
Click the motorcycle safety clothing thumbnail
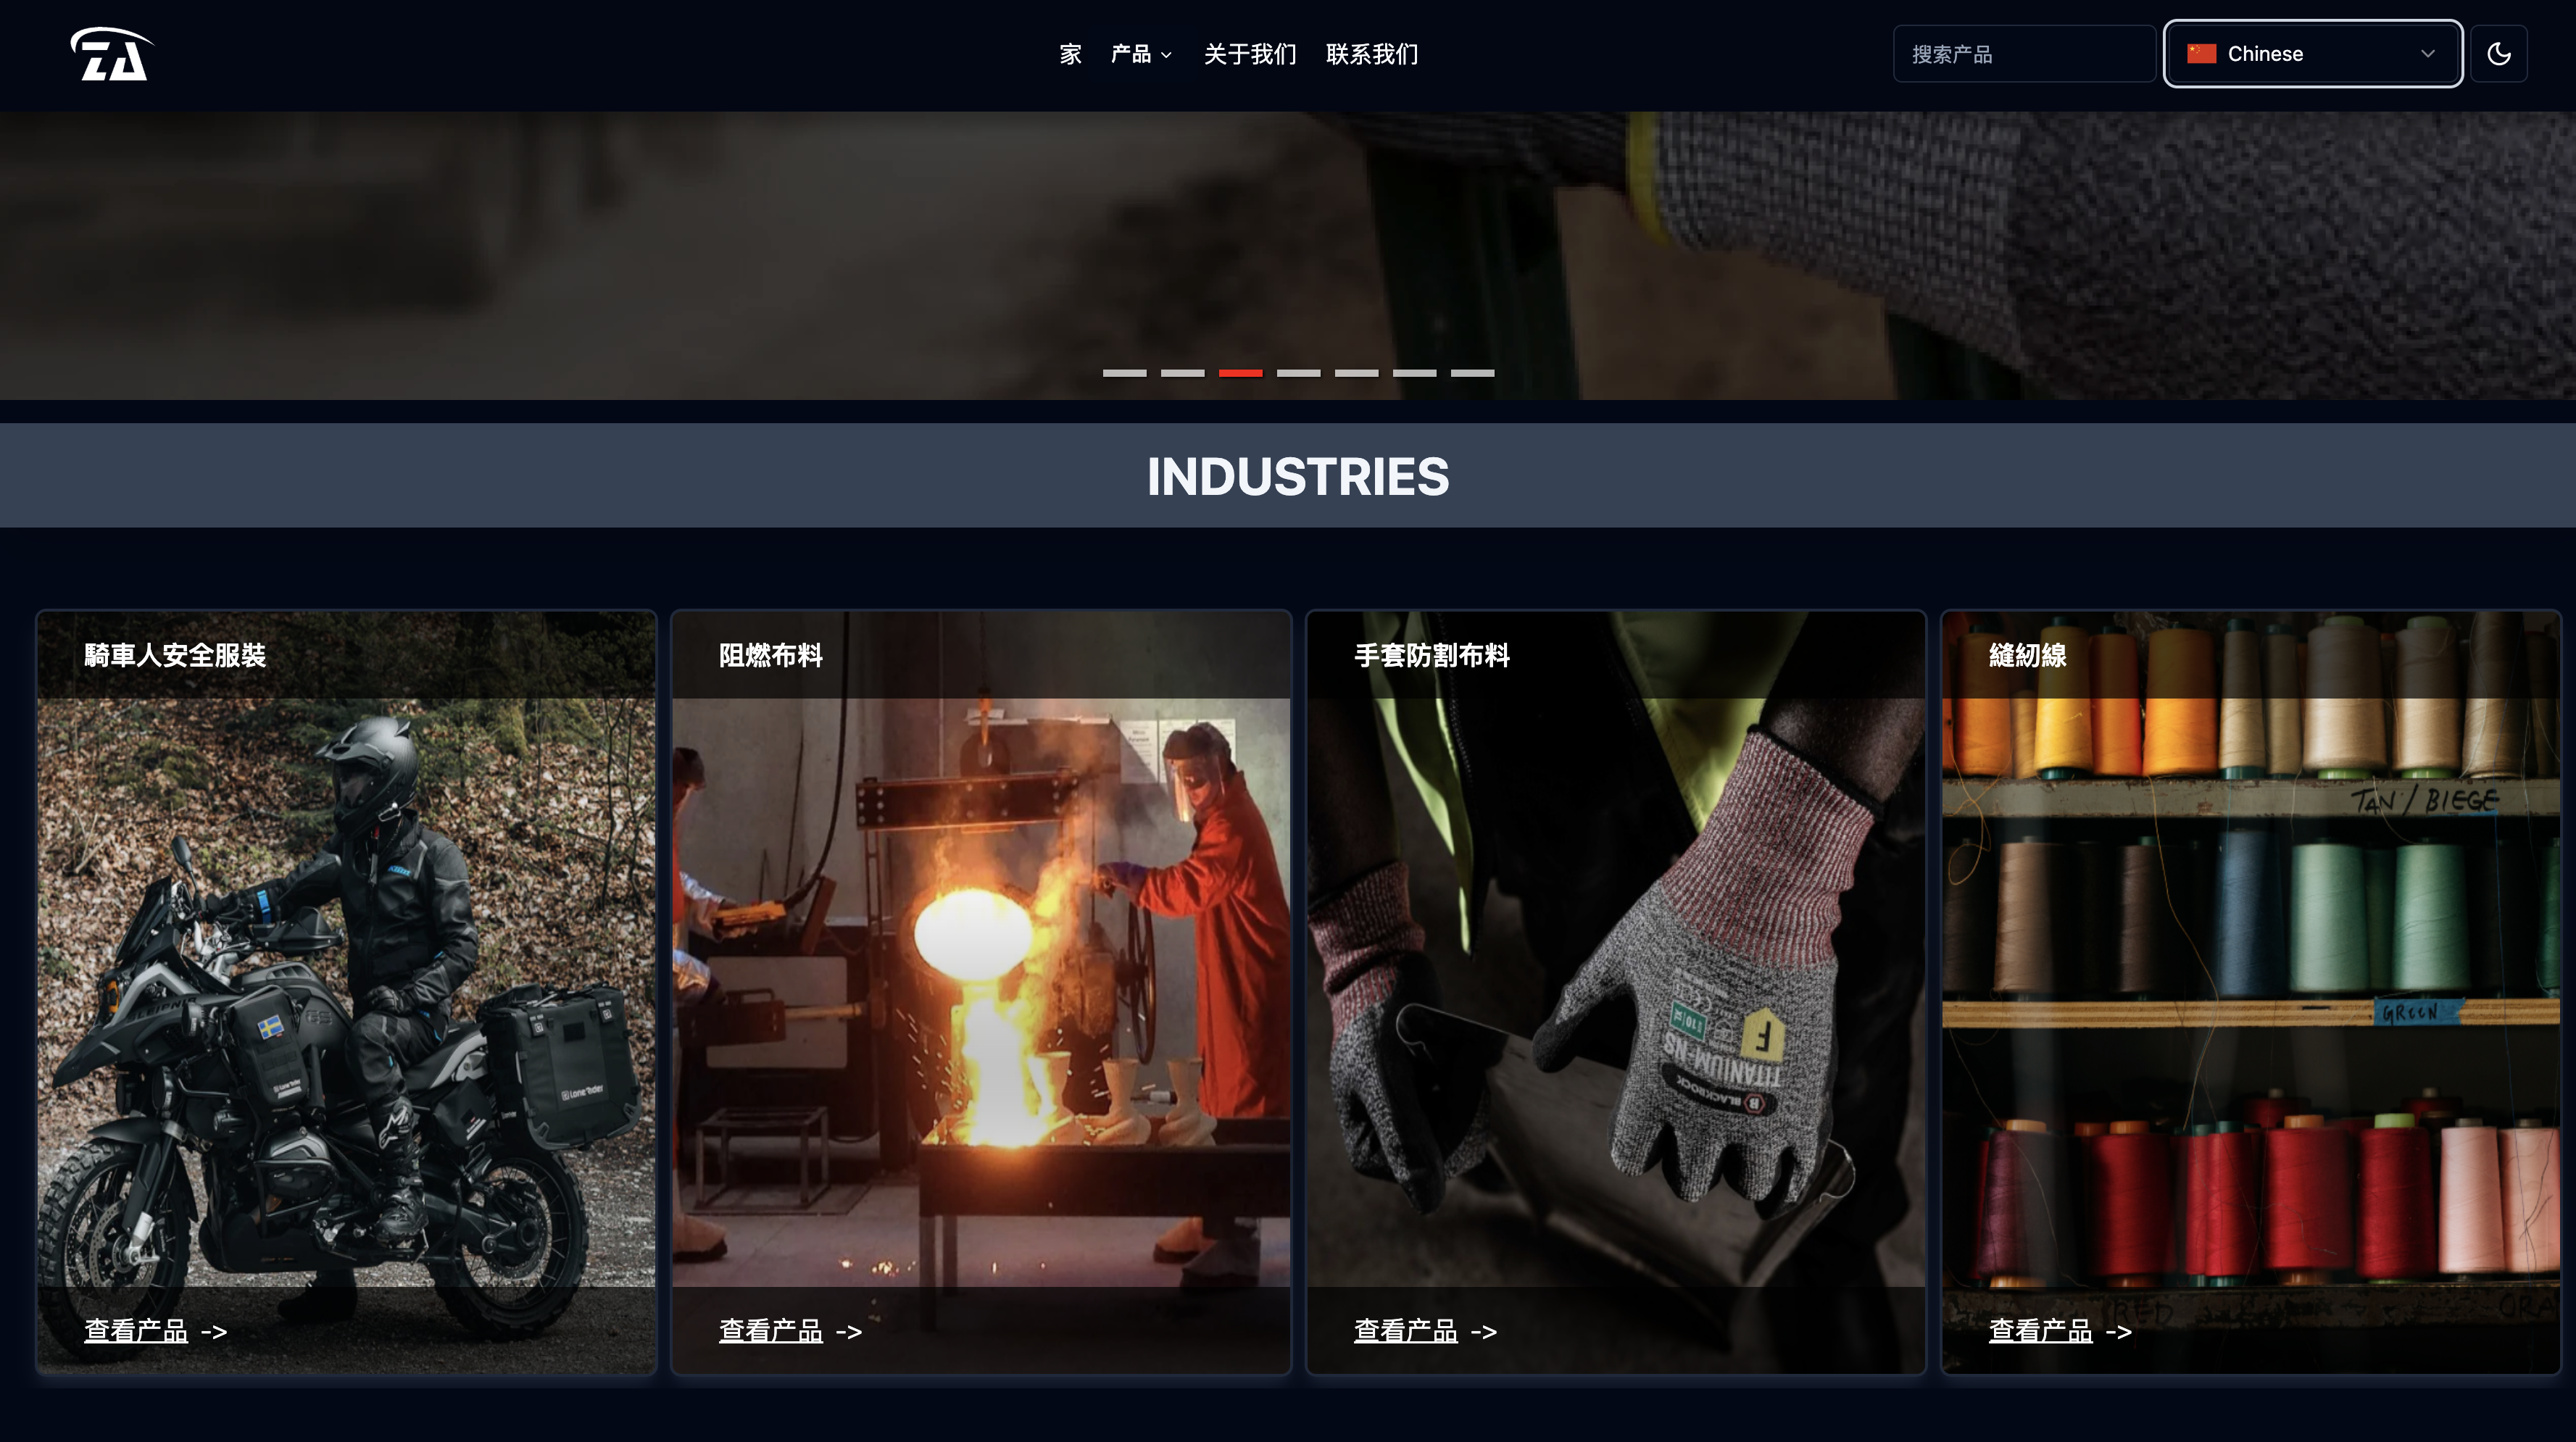tap(346, 1000)
